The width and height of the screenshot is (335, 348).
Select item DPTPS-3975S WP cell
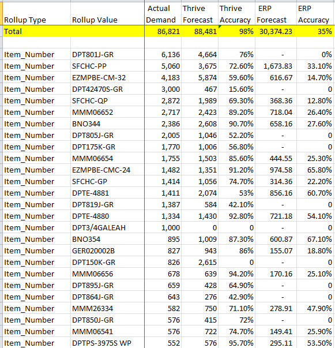107,343
